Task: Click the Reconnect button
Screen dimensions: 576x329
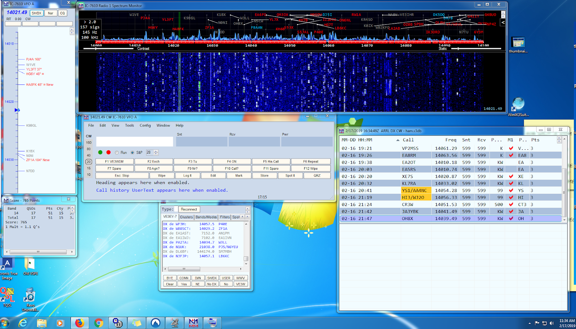Action: [189, 209]
